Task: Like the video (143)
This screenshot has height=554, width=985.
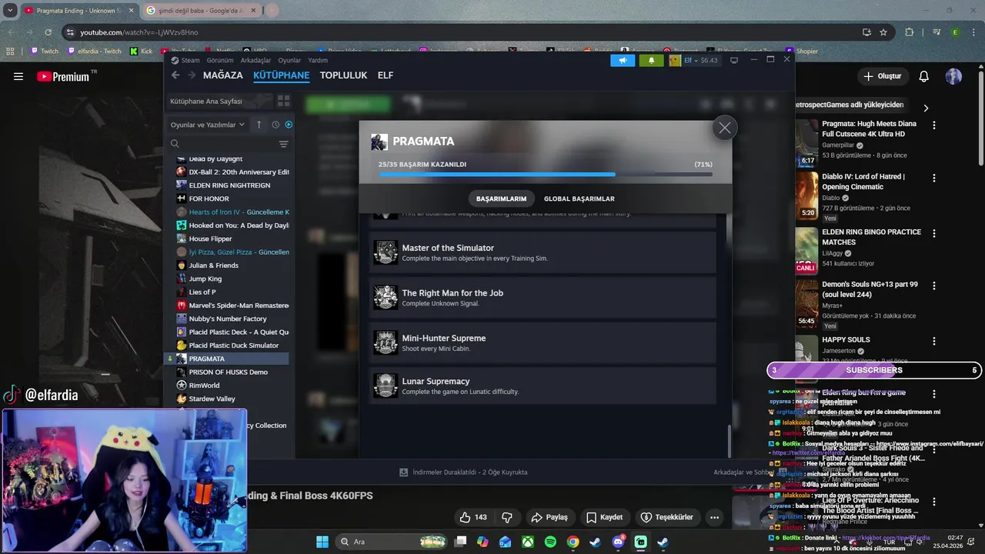Action: (x=473, y=517)
